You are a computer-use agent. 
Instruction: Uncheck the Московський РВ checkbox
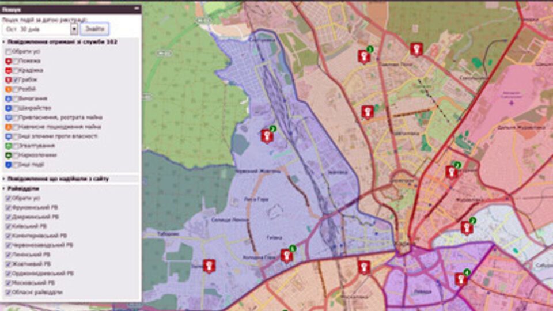pos(8,283)
